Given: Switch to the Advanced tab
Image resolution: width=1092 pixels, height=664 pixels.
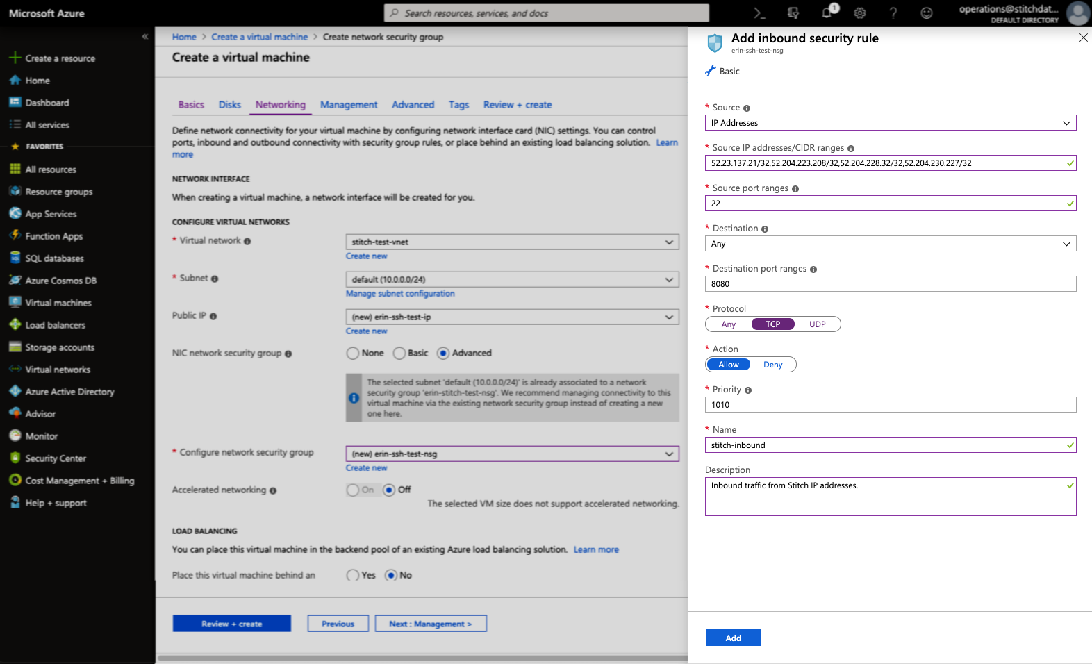Looking at the screenshot, I should pyautogui.click(x=413, y=105).
